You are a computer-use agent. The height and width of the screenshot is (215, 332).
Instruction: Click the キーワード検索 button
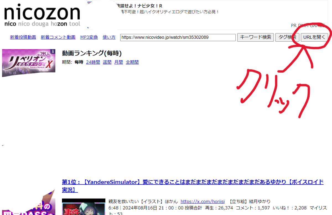click(256, 37)
